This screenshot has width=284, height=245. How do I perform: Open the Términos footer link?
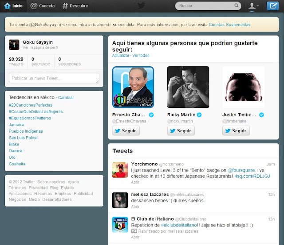click(17, 188)
